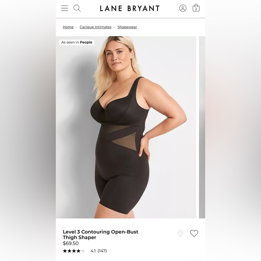Click the first breadcrumb chevron separator
This screenshot has width=261, height=261.
pos(76,27)
